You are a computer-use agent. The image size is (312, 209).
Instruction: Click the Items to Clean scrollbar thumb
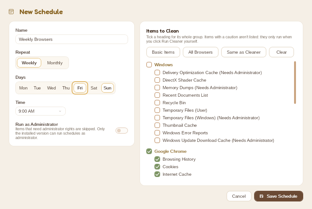295,83
